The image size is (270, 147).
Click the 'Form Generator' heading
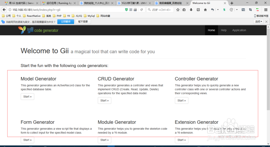[38, 122]
